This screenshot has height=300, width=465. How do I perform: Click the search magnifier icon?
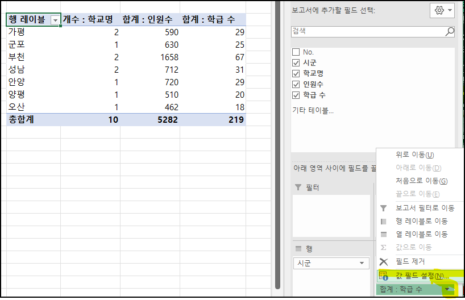coord(450,31)
